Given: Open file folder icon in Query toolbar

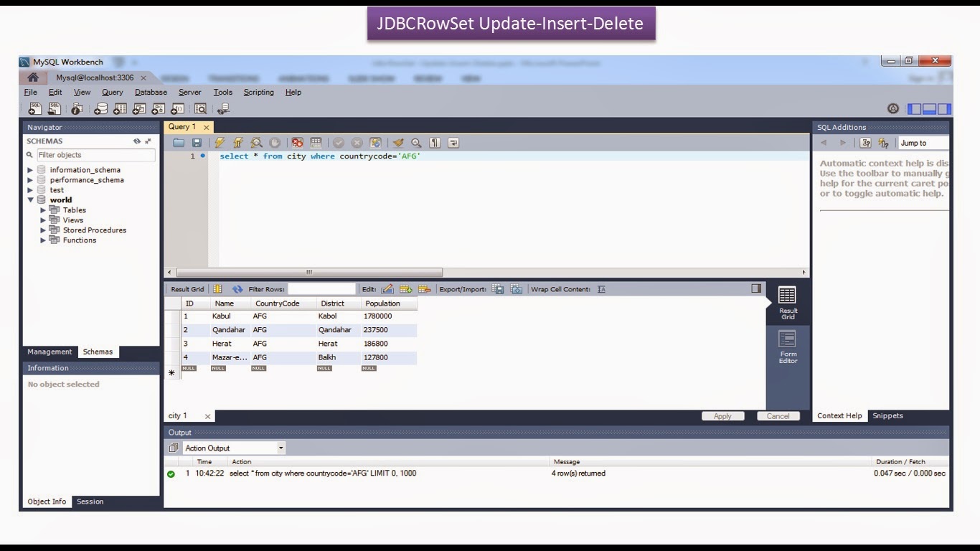Looking at the screenshot, I should coord(179,143).
